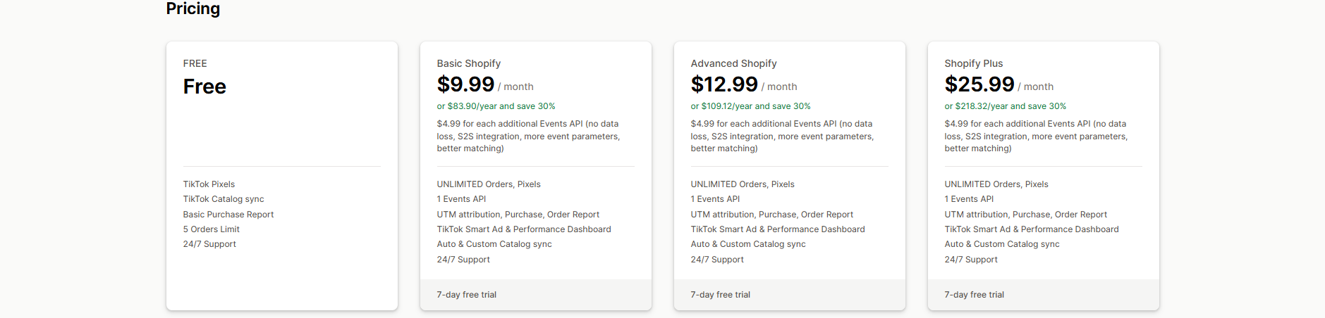Select the 5 Orders Limit feature line
This screenshot has width=1325, height=318.
point(211,229)
